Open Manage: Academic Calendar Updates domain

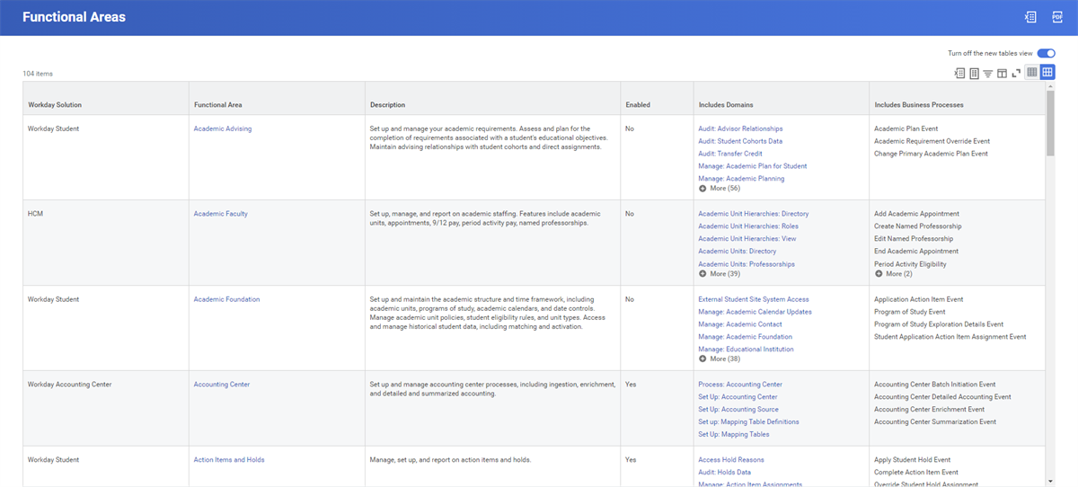click(755, 312)
